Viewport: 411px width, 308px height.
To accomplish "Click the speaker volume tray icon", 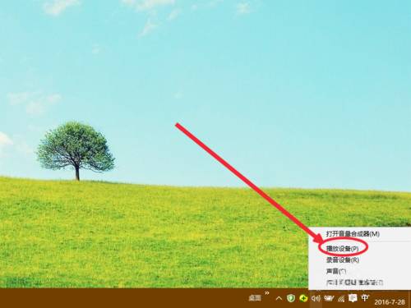I will coord(316,298).
